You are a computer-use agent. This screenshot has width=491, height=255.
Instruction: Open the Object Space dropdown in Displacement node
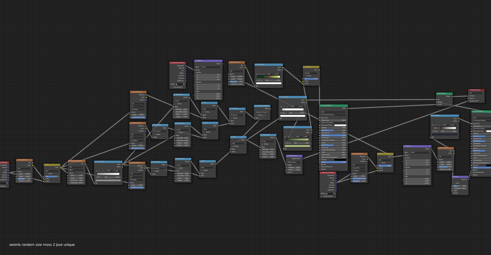[x=294, y=162]
